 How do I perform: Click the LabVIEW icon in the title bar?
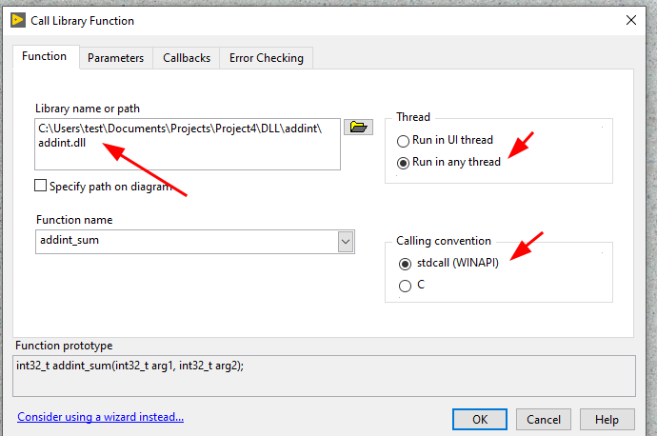coord(18,20)
